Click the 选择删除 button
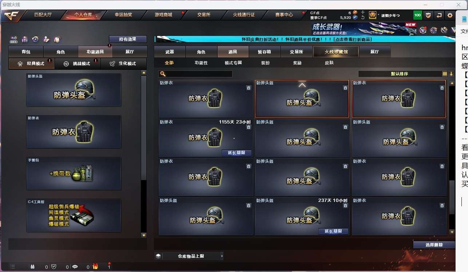Image resolution: width=468 pixels, height=272 pixels. point(434,245)
